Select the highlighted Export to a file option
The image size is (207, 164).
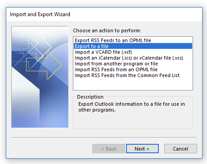tap(133, 46)
